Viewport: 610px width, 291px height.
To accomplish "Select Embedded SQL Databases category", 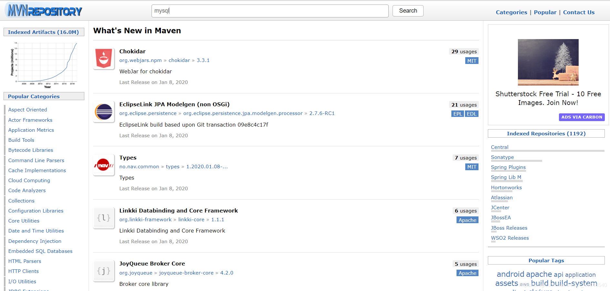I will 40,251.
